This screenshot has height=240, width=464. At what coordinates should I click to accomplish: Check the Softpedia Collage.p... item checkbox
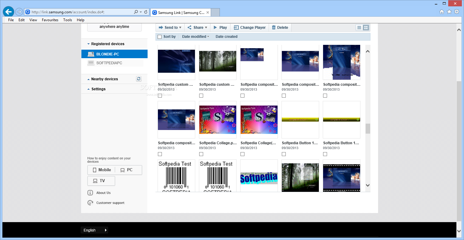pyautogui.click(x=201, y=154)
